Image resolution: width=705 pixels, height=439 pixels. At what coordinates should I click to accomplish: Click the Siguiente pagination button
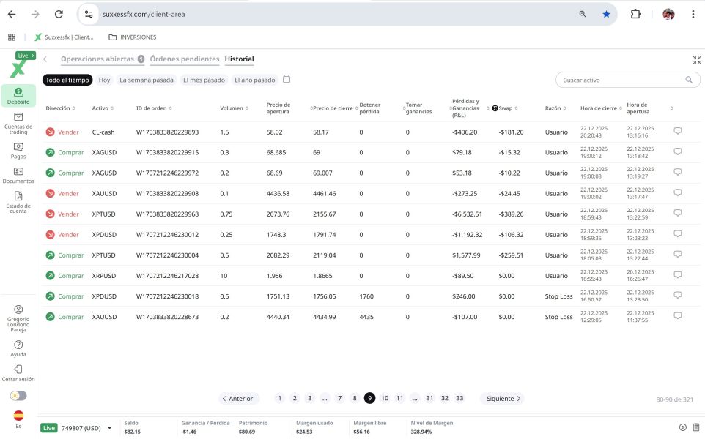(x=503, y=399)
